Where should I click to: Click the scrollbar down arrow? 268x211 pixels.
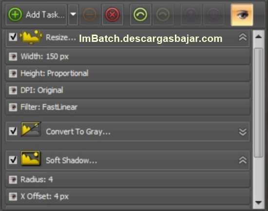[258, 203]
